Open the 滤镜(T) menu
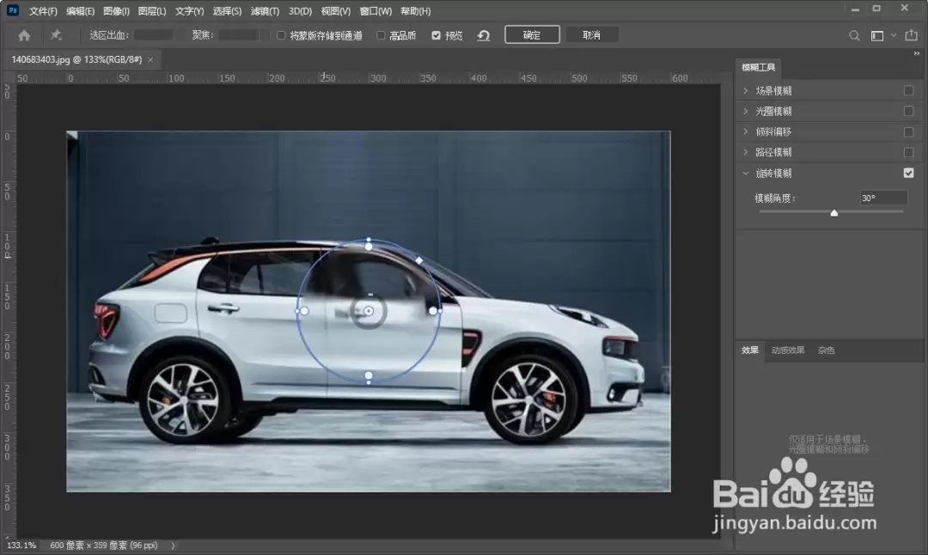Viewport: 928px width, 555px height. click(x=265, y=11)
